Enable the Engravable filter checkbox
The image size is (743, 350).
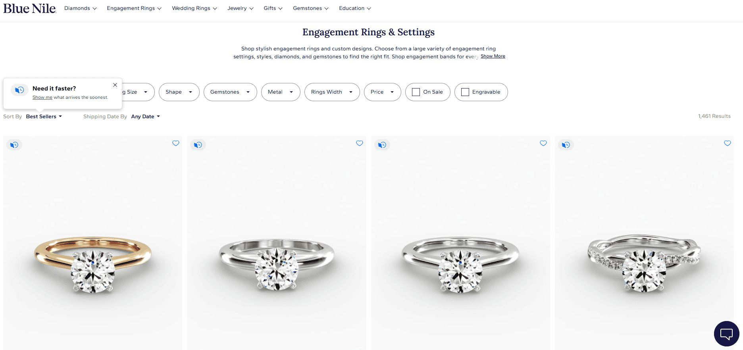465,92
